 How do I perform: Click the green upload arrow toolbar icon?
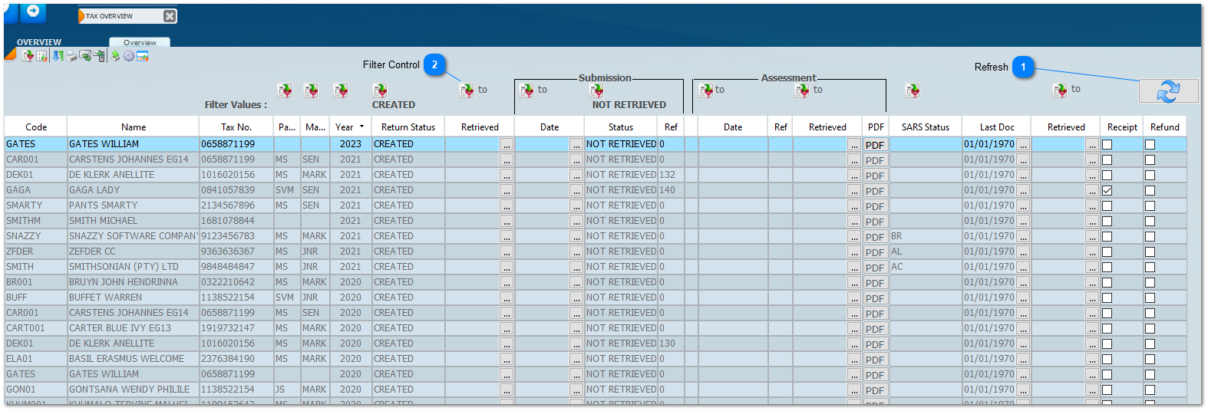pyautogui.click(x=115, y=56)
